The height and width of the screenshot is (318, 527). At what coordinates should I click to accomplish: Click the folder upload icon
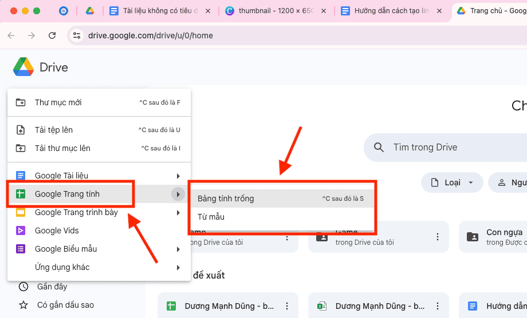point(21,148)
